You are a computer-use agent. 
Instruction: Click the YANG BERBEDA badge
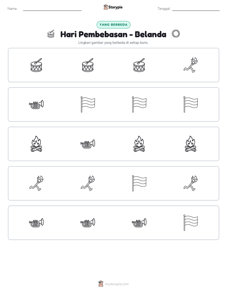click(x=113, y=25)
